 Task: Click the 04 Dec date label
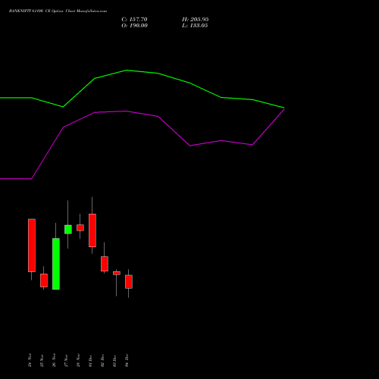127,361
